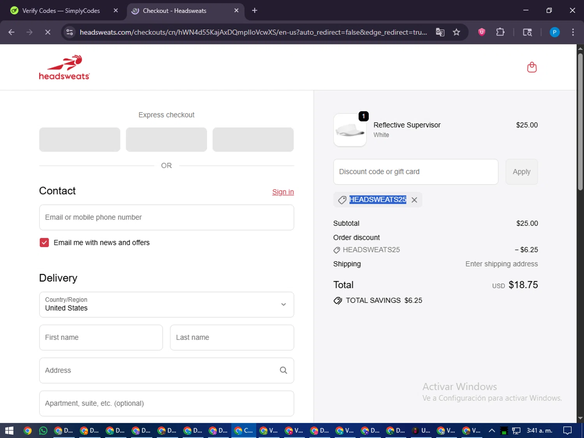
Task: Click the third express checkout button
Action: pos(253,139)
